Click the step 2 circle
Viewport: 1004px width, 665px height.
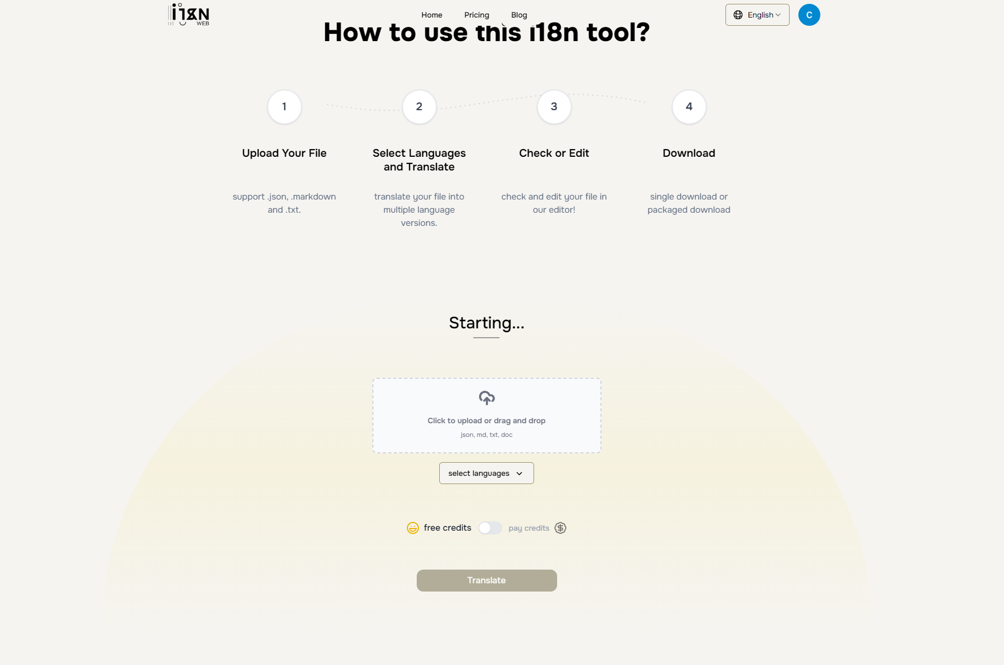click(419, 106)
